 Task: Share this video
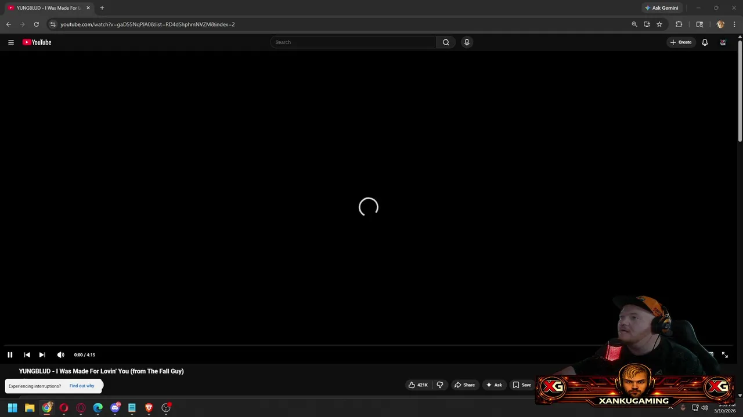pyautogui.click(x=464, y=385)
